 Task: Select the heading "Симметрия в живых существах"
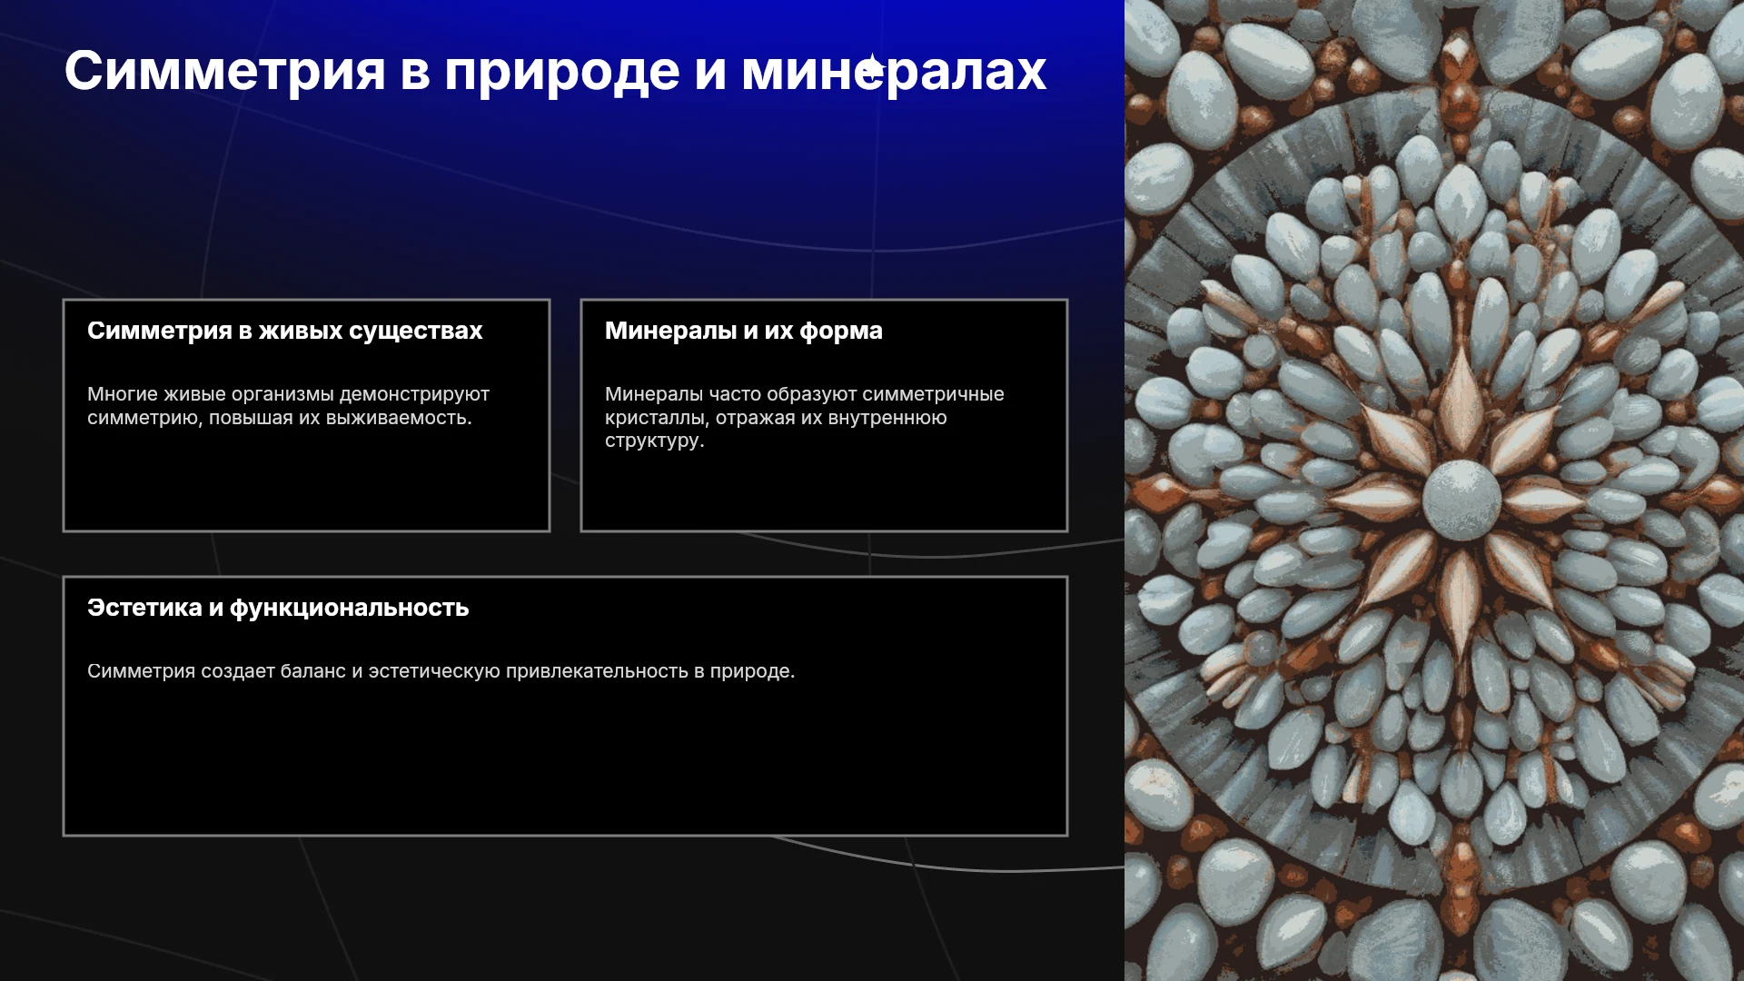click(284, 331)
